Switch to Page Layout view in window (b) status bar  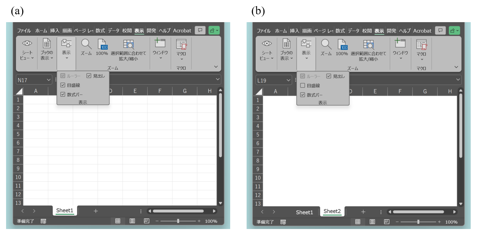[372, 222]
